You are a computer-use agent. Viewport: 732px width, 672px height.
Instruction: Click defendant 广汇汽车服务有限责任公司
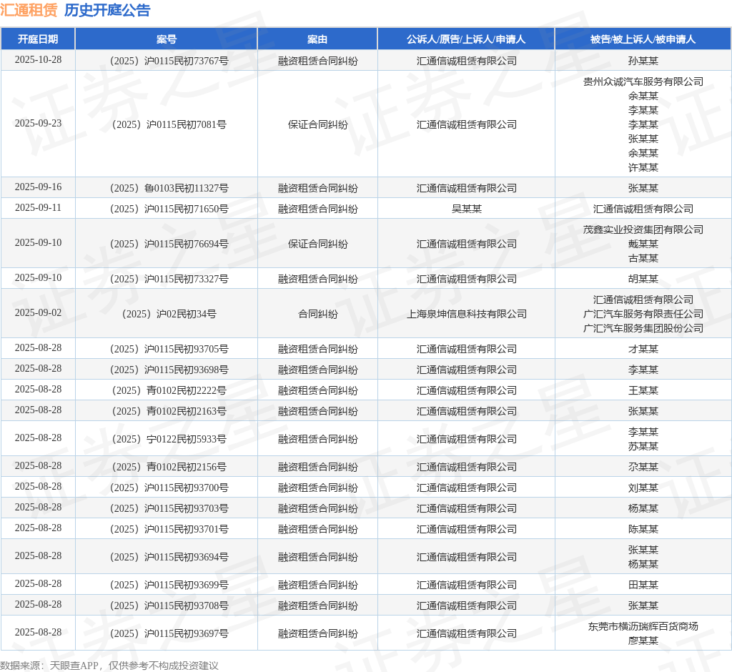(x=643, y=314)
